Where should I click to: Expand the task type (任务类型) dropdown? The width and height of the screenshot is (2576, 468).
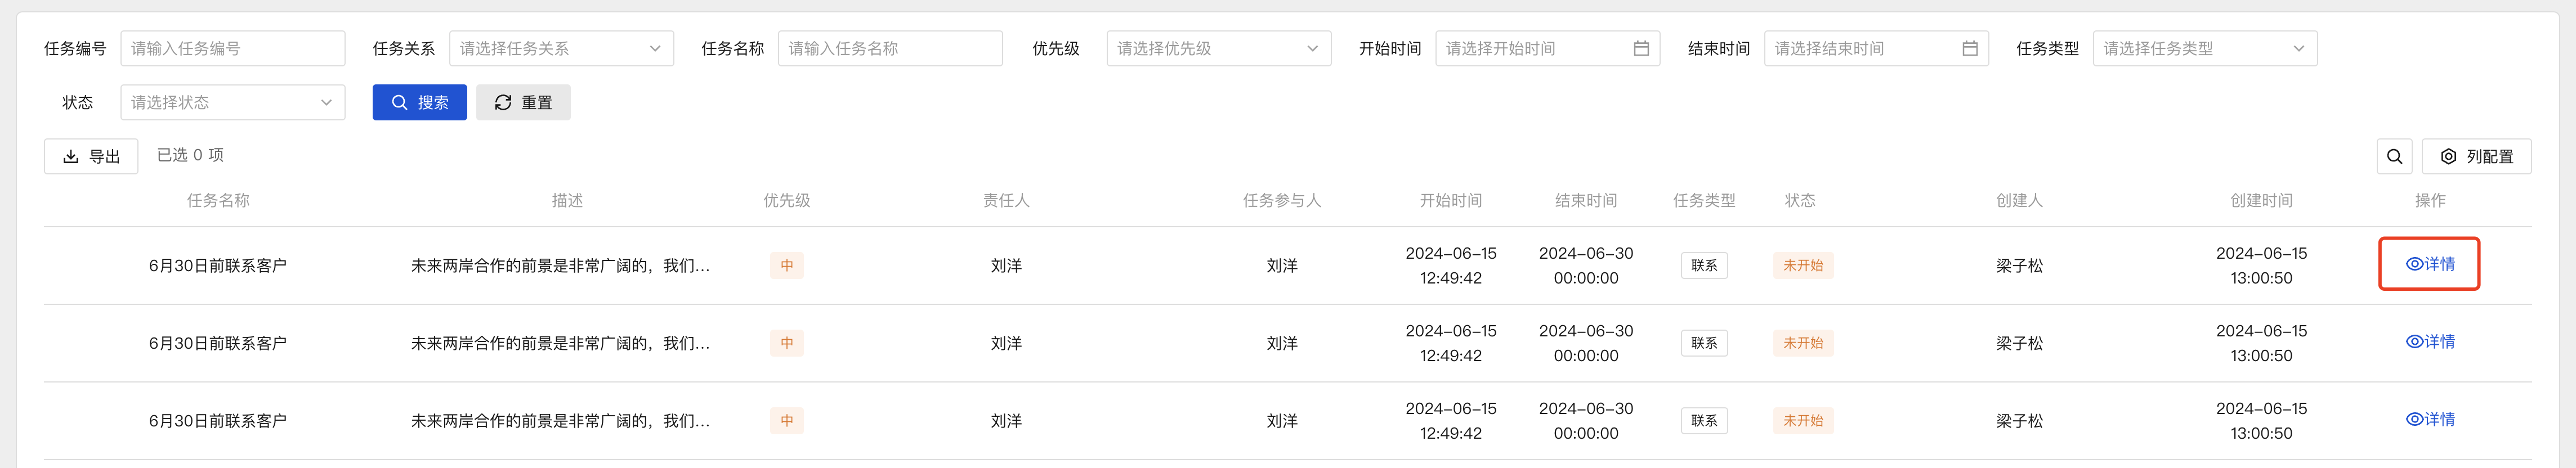pyautogui.click(x=2204, y=48)
